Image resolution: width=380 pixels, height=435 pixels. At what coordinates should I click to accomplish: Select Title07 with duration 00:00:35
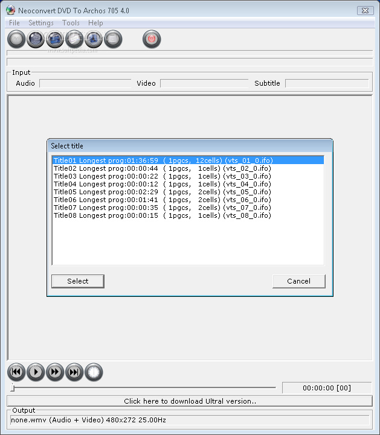188,208
